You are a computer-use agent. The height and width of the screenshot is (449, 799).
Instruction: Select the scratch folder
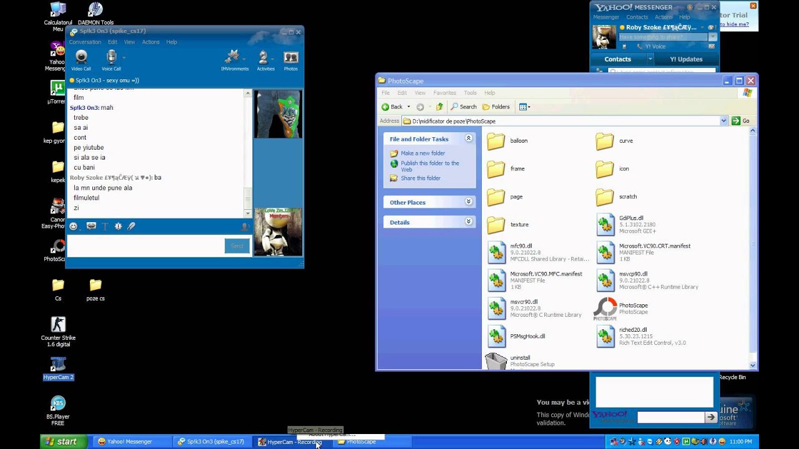617,197
